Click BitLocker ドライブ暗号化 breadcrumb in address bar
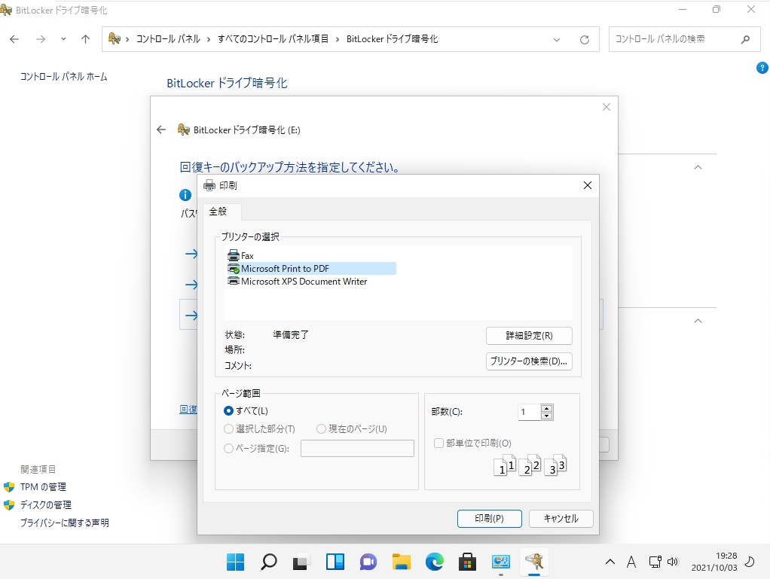Screen dimensions: 770x579 (x=392, y=39)
